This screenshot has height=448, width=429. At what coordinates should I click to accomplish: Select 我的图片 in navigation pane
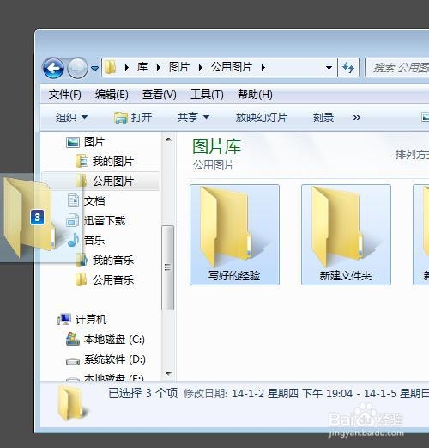(113, 162)
